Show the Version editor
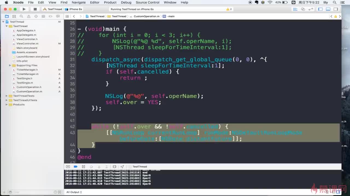Viewport: 350px width, 196px height. pos(311,9)
